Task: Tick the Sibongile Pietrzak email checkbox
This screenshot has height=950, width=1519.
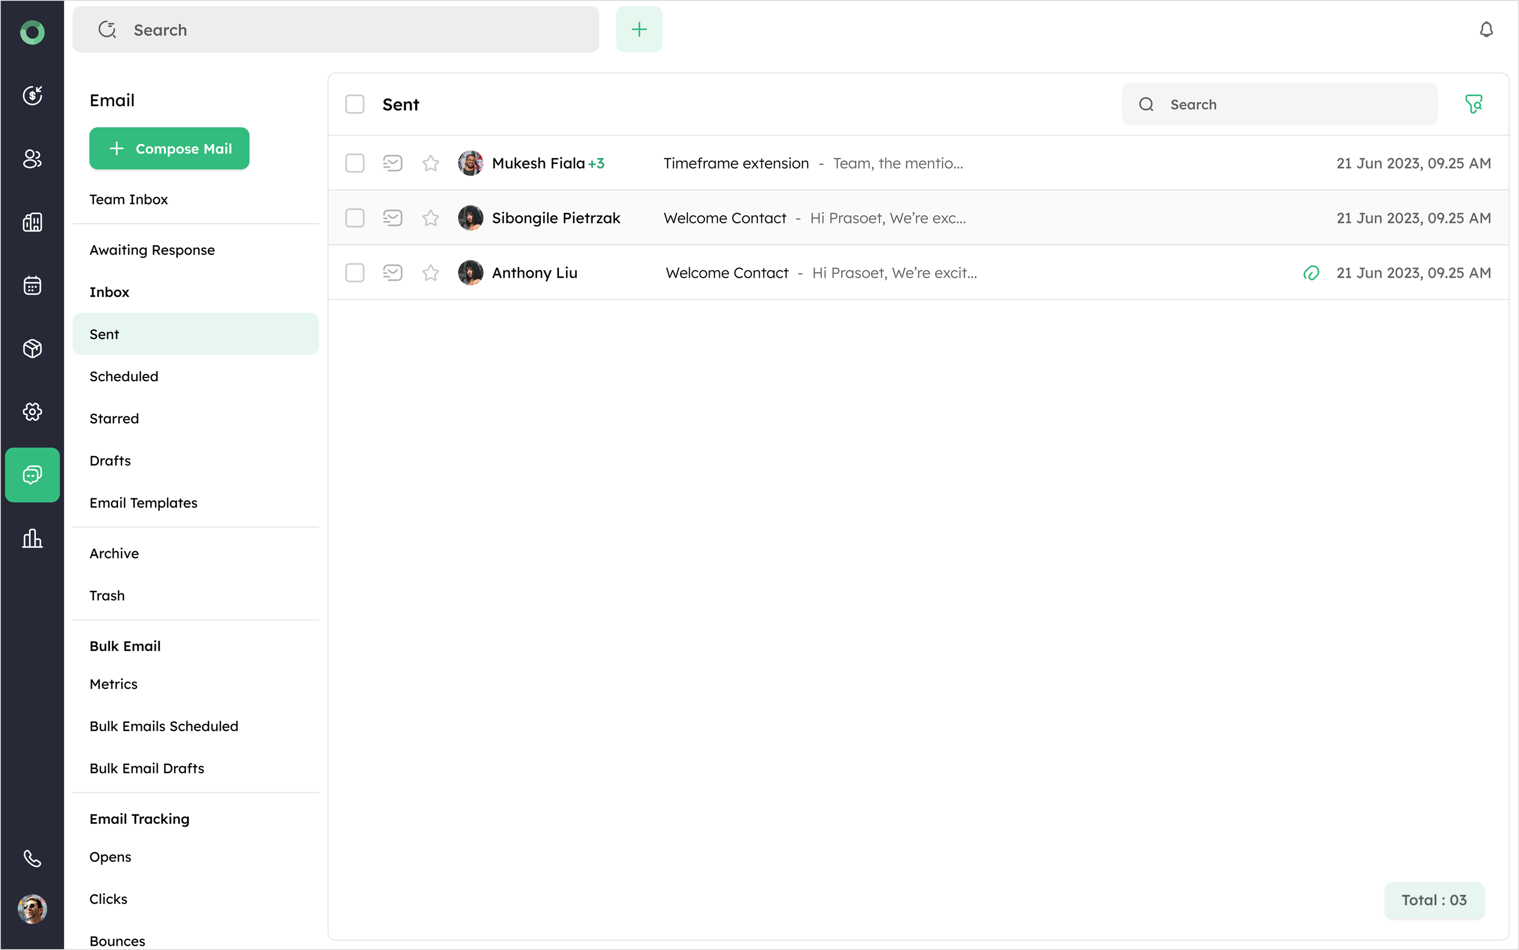Action: coord(355,218)
